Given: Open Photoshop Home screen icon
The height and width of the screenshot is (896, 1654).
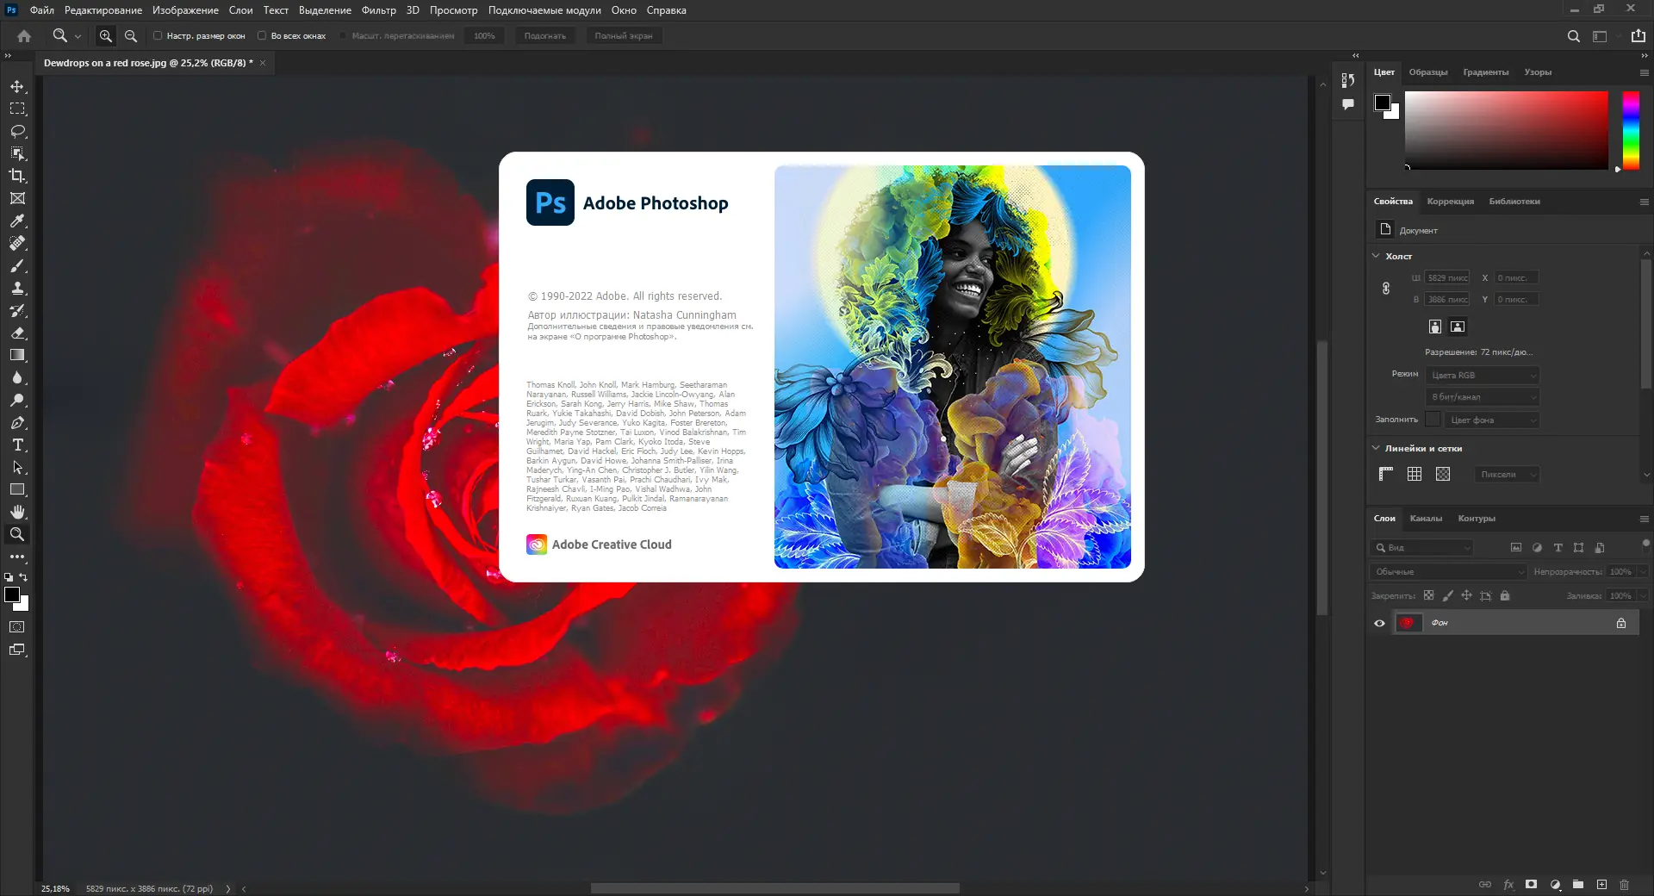Looking at the screenshot, I should click(23, 36).
